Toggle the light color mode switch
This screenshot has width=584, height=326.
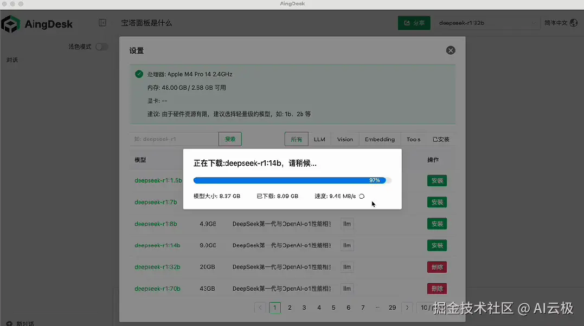102,47
